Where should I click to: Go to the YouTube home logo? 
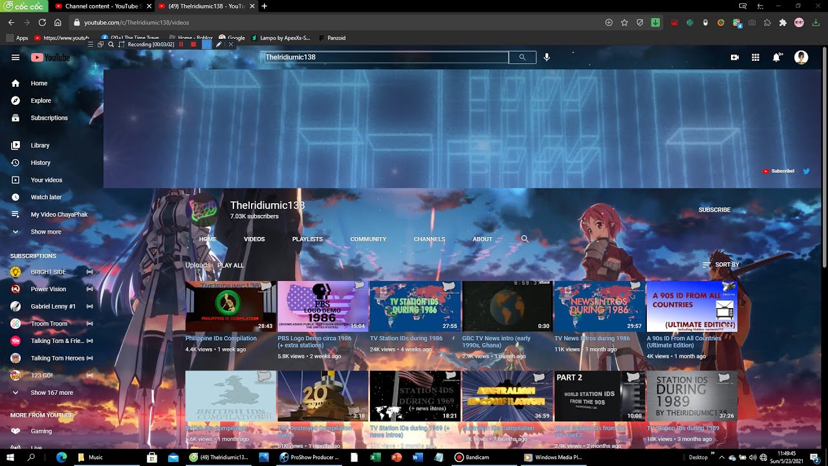[x=50, y=58]
